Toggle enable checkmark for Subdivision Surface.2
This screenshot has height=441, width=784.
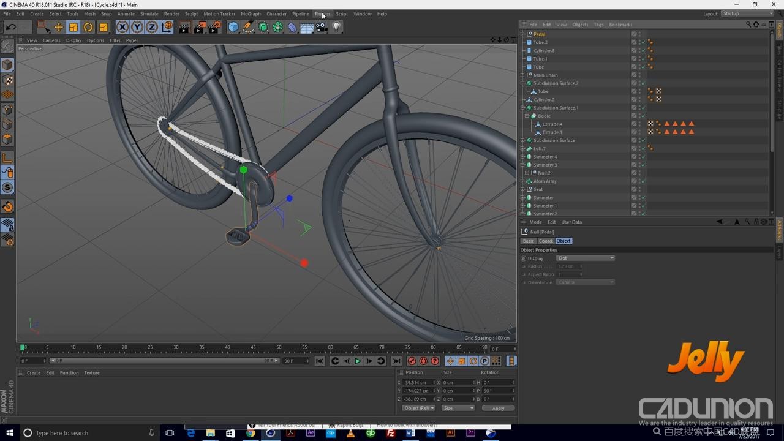[x=643, y=83]
